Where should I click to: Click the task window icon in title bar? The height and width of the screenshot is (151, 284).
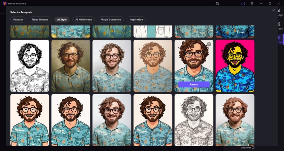tap(217, 3)
